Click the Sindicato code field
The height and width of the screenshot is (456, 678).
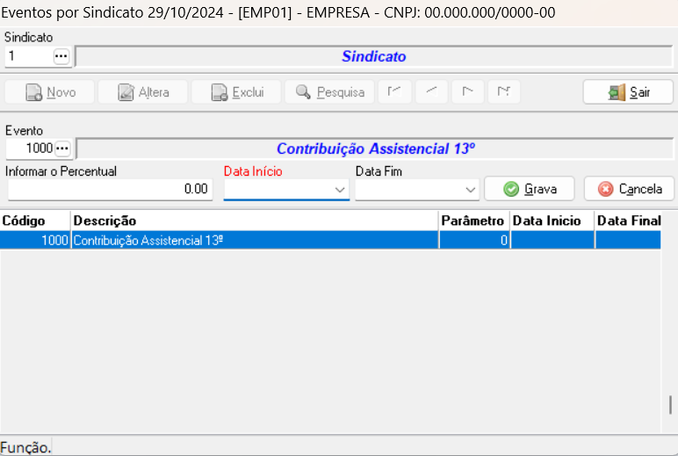(29, 56)
